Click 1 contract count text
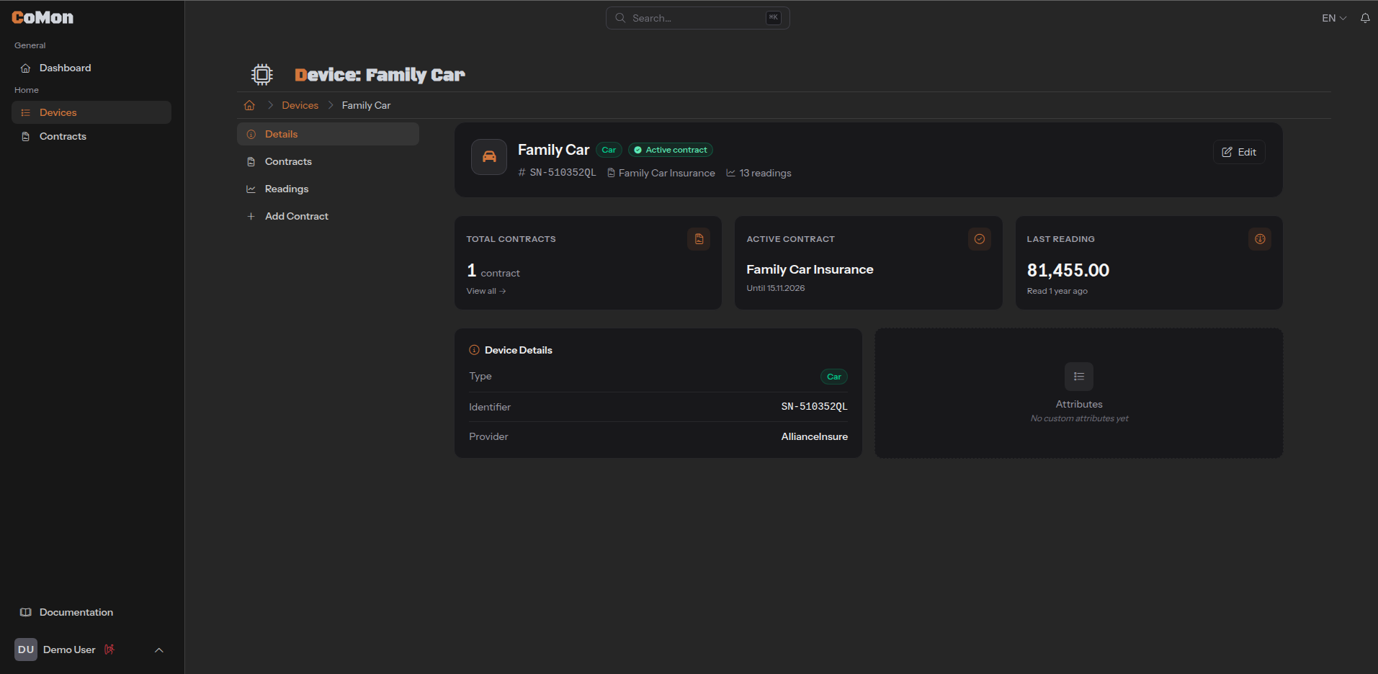Image resolution: width=1378 pixels, height=674 pixels. pos(493,271)
